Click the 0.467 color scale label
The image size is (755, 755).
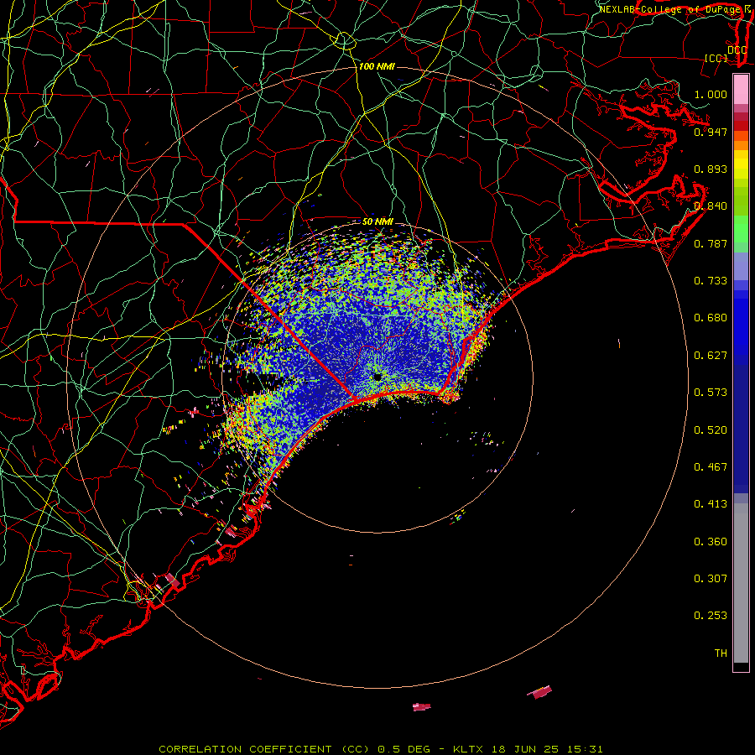tap(711, 466)
